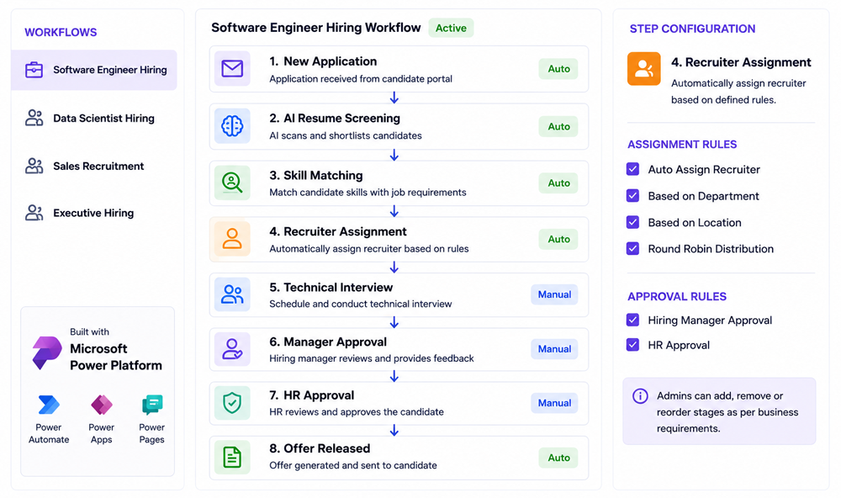Click the APPROVAL RULES section heading

click(677, 296)
